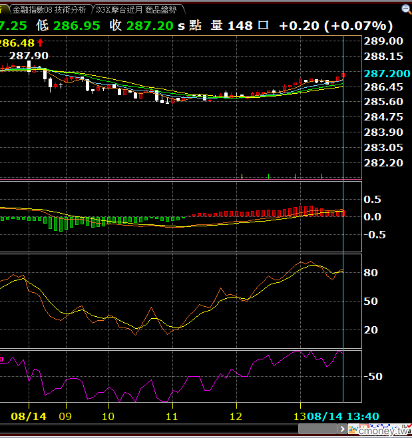Click the 11 hour label on the time axis
Screen dimensions: 412x438
click(x=172, y=417)
